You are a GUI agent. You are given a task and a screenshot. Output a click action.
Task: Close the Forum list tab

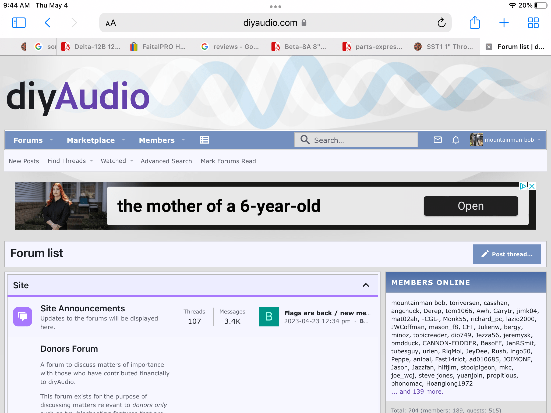pos(489,47)
